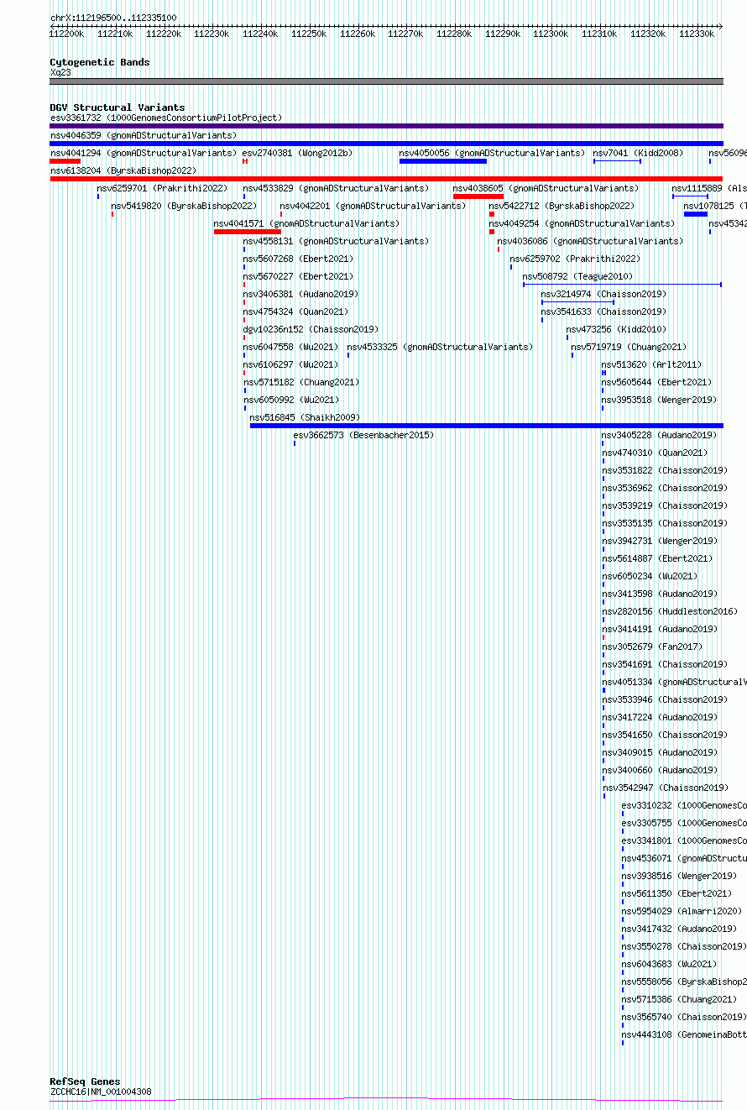Click nsv4036086 gnomAD variant label
Screen dimensions: 747x1110
590,242
